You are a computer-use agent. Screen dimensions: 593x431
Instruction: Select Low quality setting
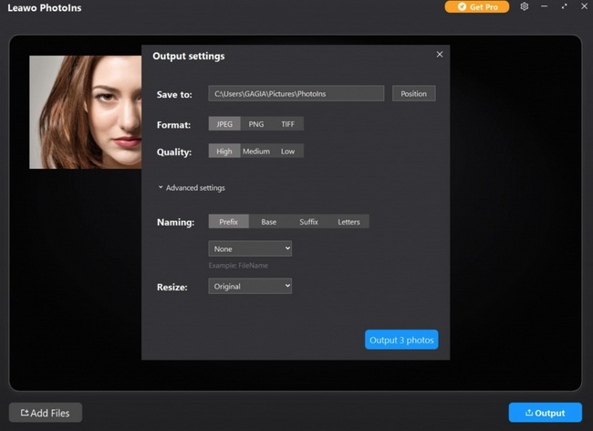click(287, 152)
